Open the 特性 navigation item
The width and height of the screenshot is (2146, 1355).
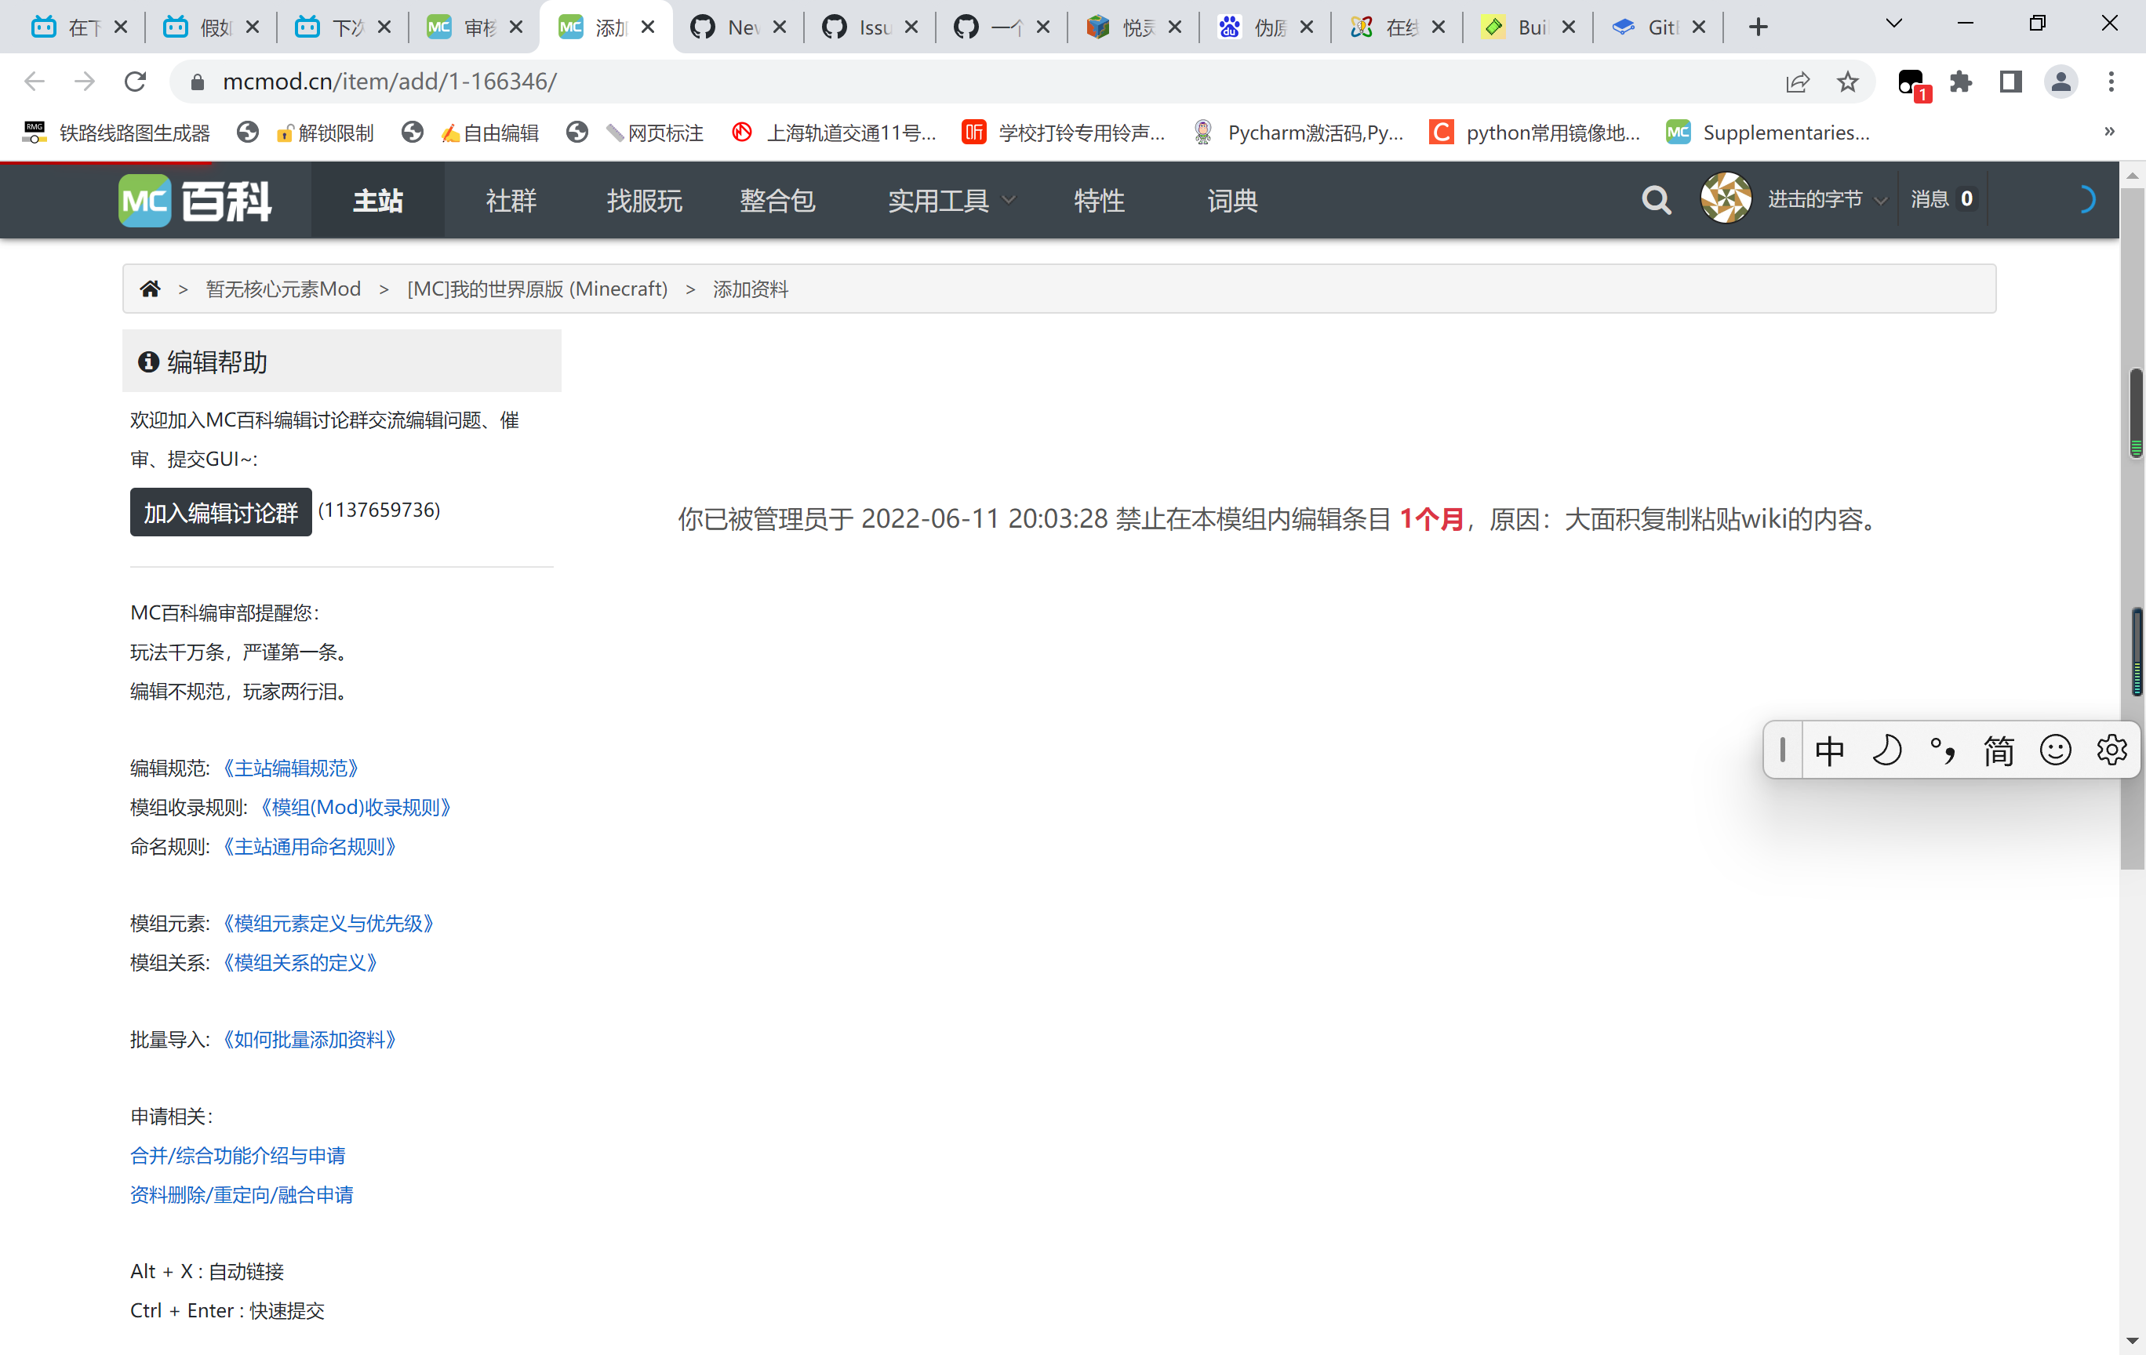(1099, 201)
